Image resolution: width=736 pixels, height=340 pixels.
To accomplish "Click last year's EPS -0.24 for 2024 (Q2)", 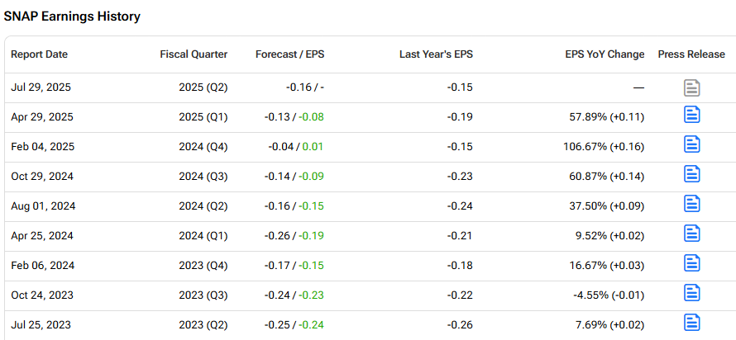I will click(x=460, y=206).
